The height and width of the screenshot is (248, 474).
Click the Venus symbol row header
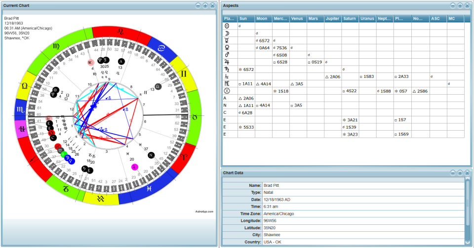[227, 48]
